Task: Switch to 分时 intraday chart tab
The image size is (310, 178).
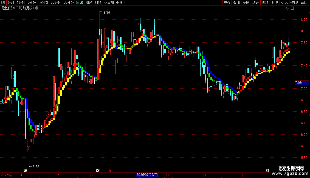Action: (x=11, y=2)
